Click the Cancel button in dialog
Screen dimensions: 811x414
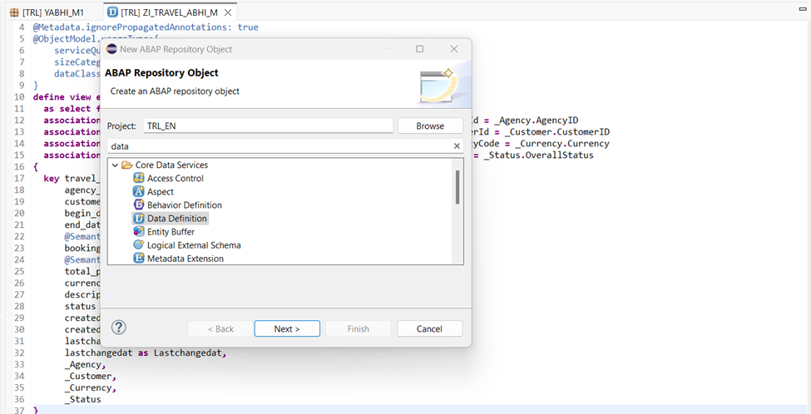click(429, 328)
